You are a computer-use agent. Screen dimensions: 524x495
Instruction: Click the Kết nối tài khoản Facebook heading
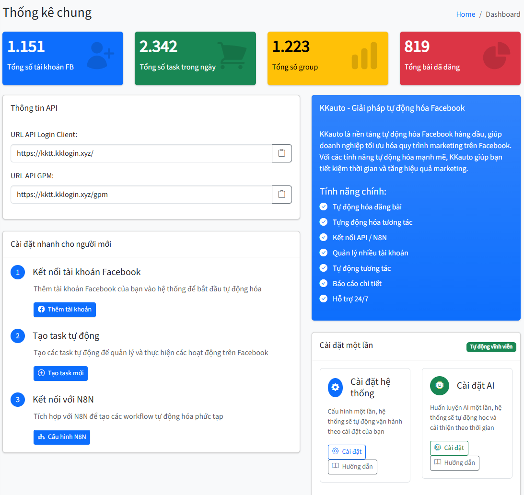click(x=87, y=272)
